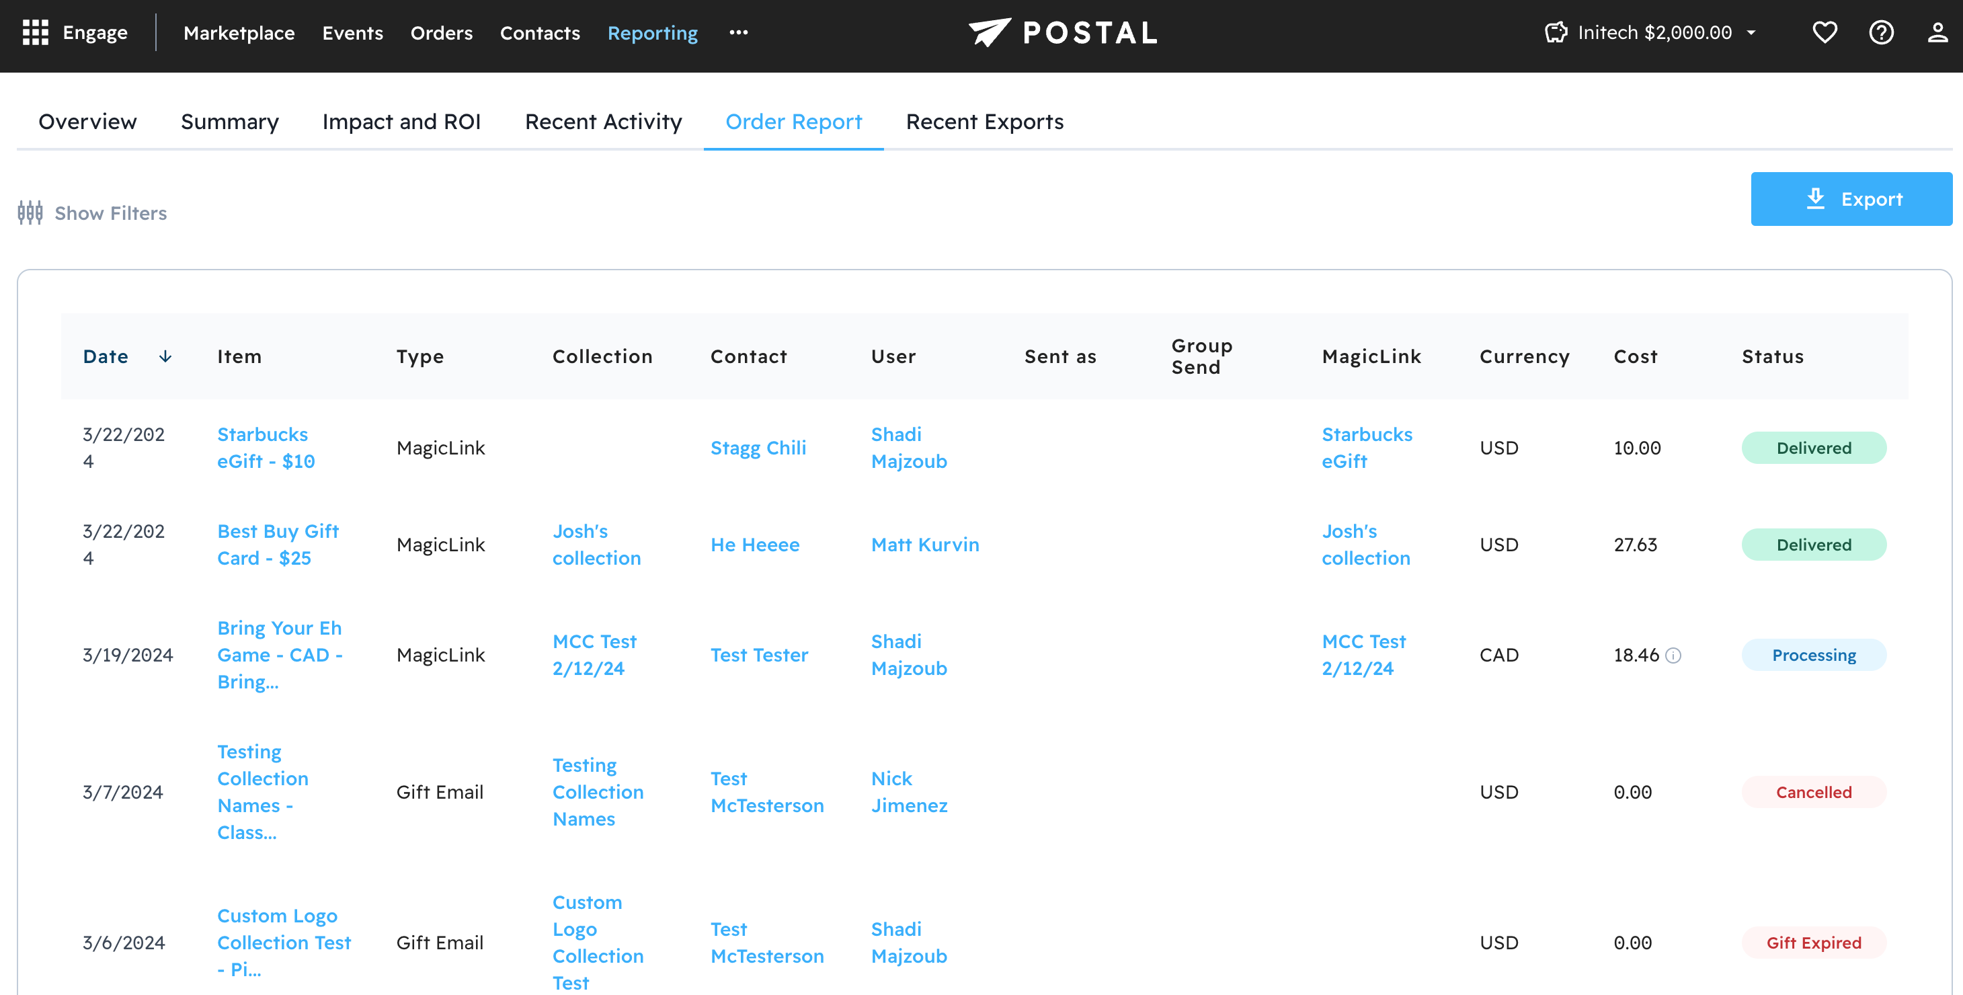Click the piggy bank balance icon
Screen dimensions: 1963x995
(x=1556, y=33)
